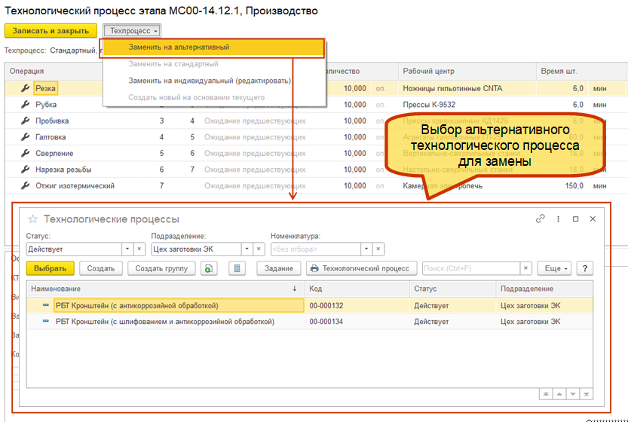Select the Резка operation cell
Screen dimensions: 628x422
[46, 88]
